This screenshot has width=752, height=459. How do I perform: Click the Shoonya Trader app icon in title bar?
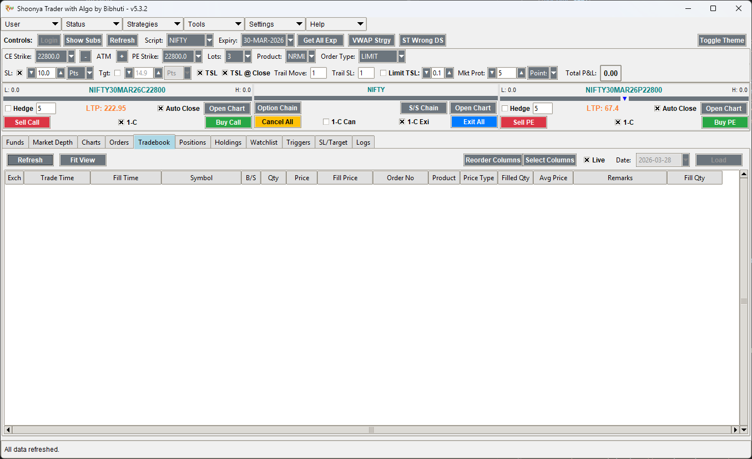(11, 8)
